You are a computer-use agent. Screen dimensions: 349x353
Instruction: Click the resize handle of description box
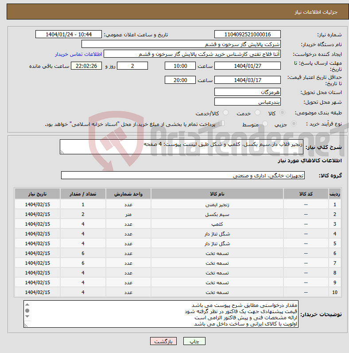pos(62,152)
